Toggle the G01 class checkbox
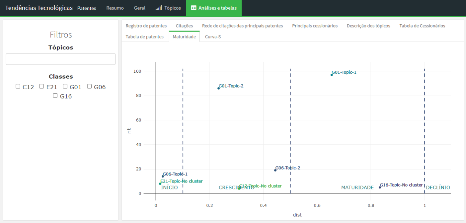Viewport: 466px width, 223px height. coord(65,86)
